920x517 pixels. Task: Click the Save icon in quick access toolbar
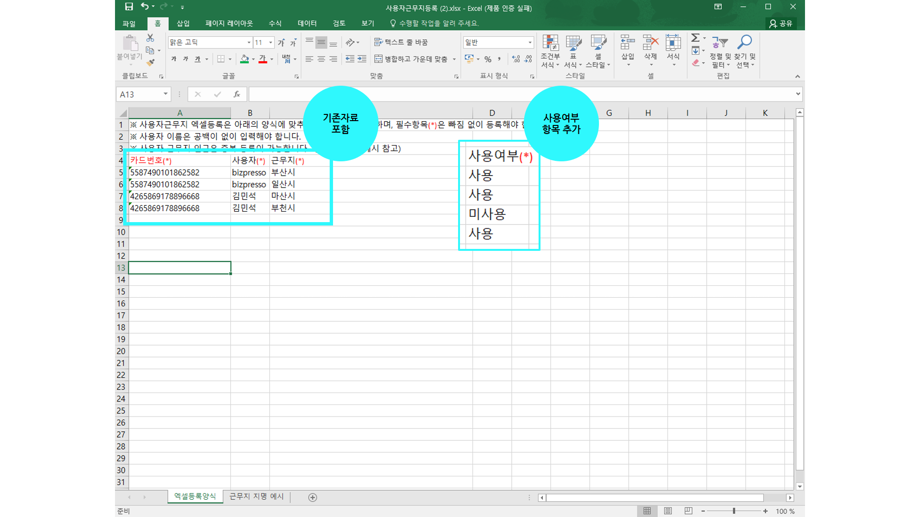coord(129,7)
